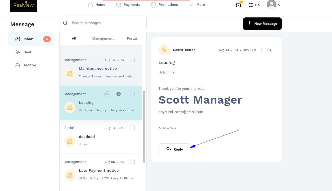The width and height of the screenshot is (332, 191).
Task: Tick the Maintenance notice message checkbox
Action: (132, 60)
